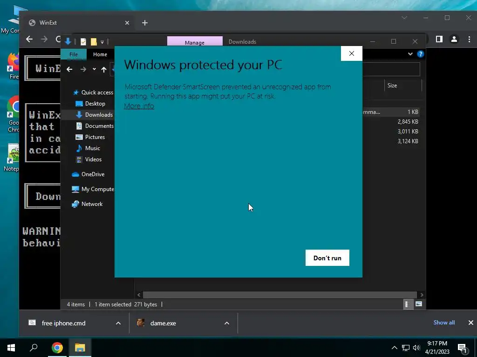
Task: Open taskbar search
Action: coord(34,348)
